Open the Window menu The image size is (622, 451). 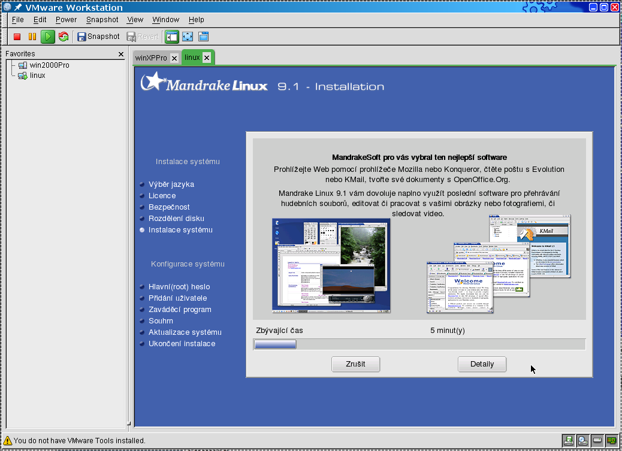165,19
